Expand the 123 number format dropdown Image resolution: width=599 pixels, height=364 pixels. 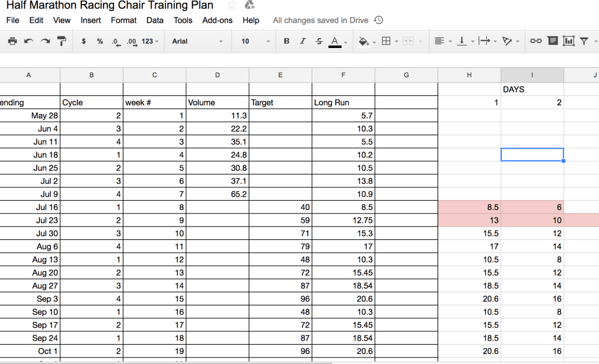click(x=150, y=41)
